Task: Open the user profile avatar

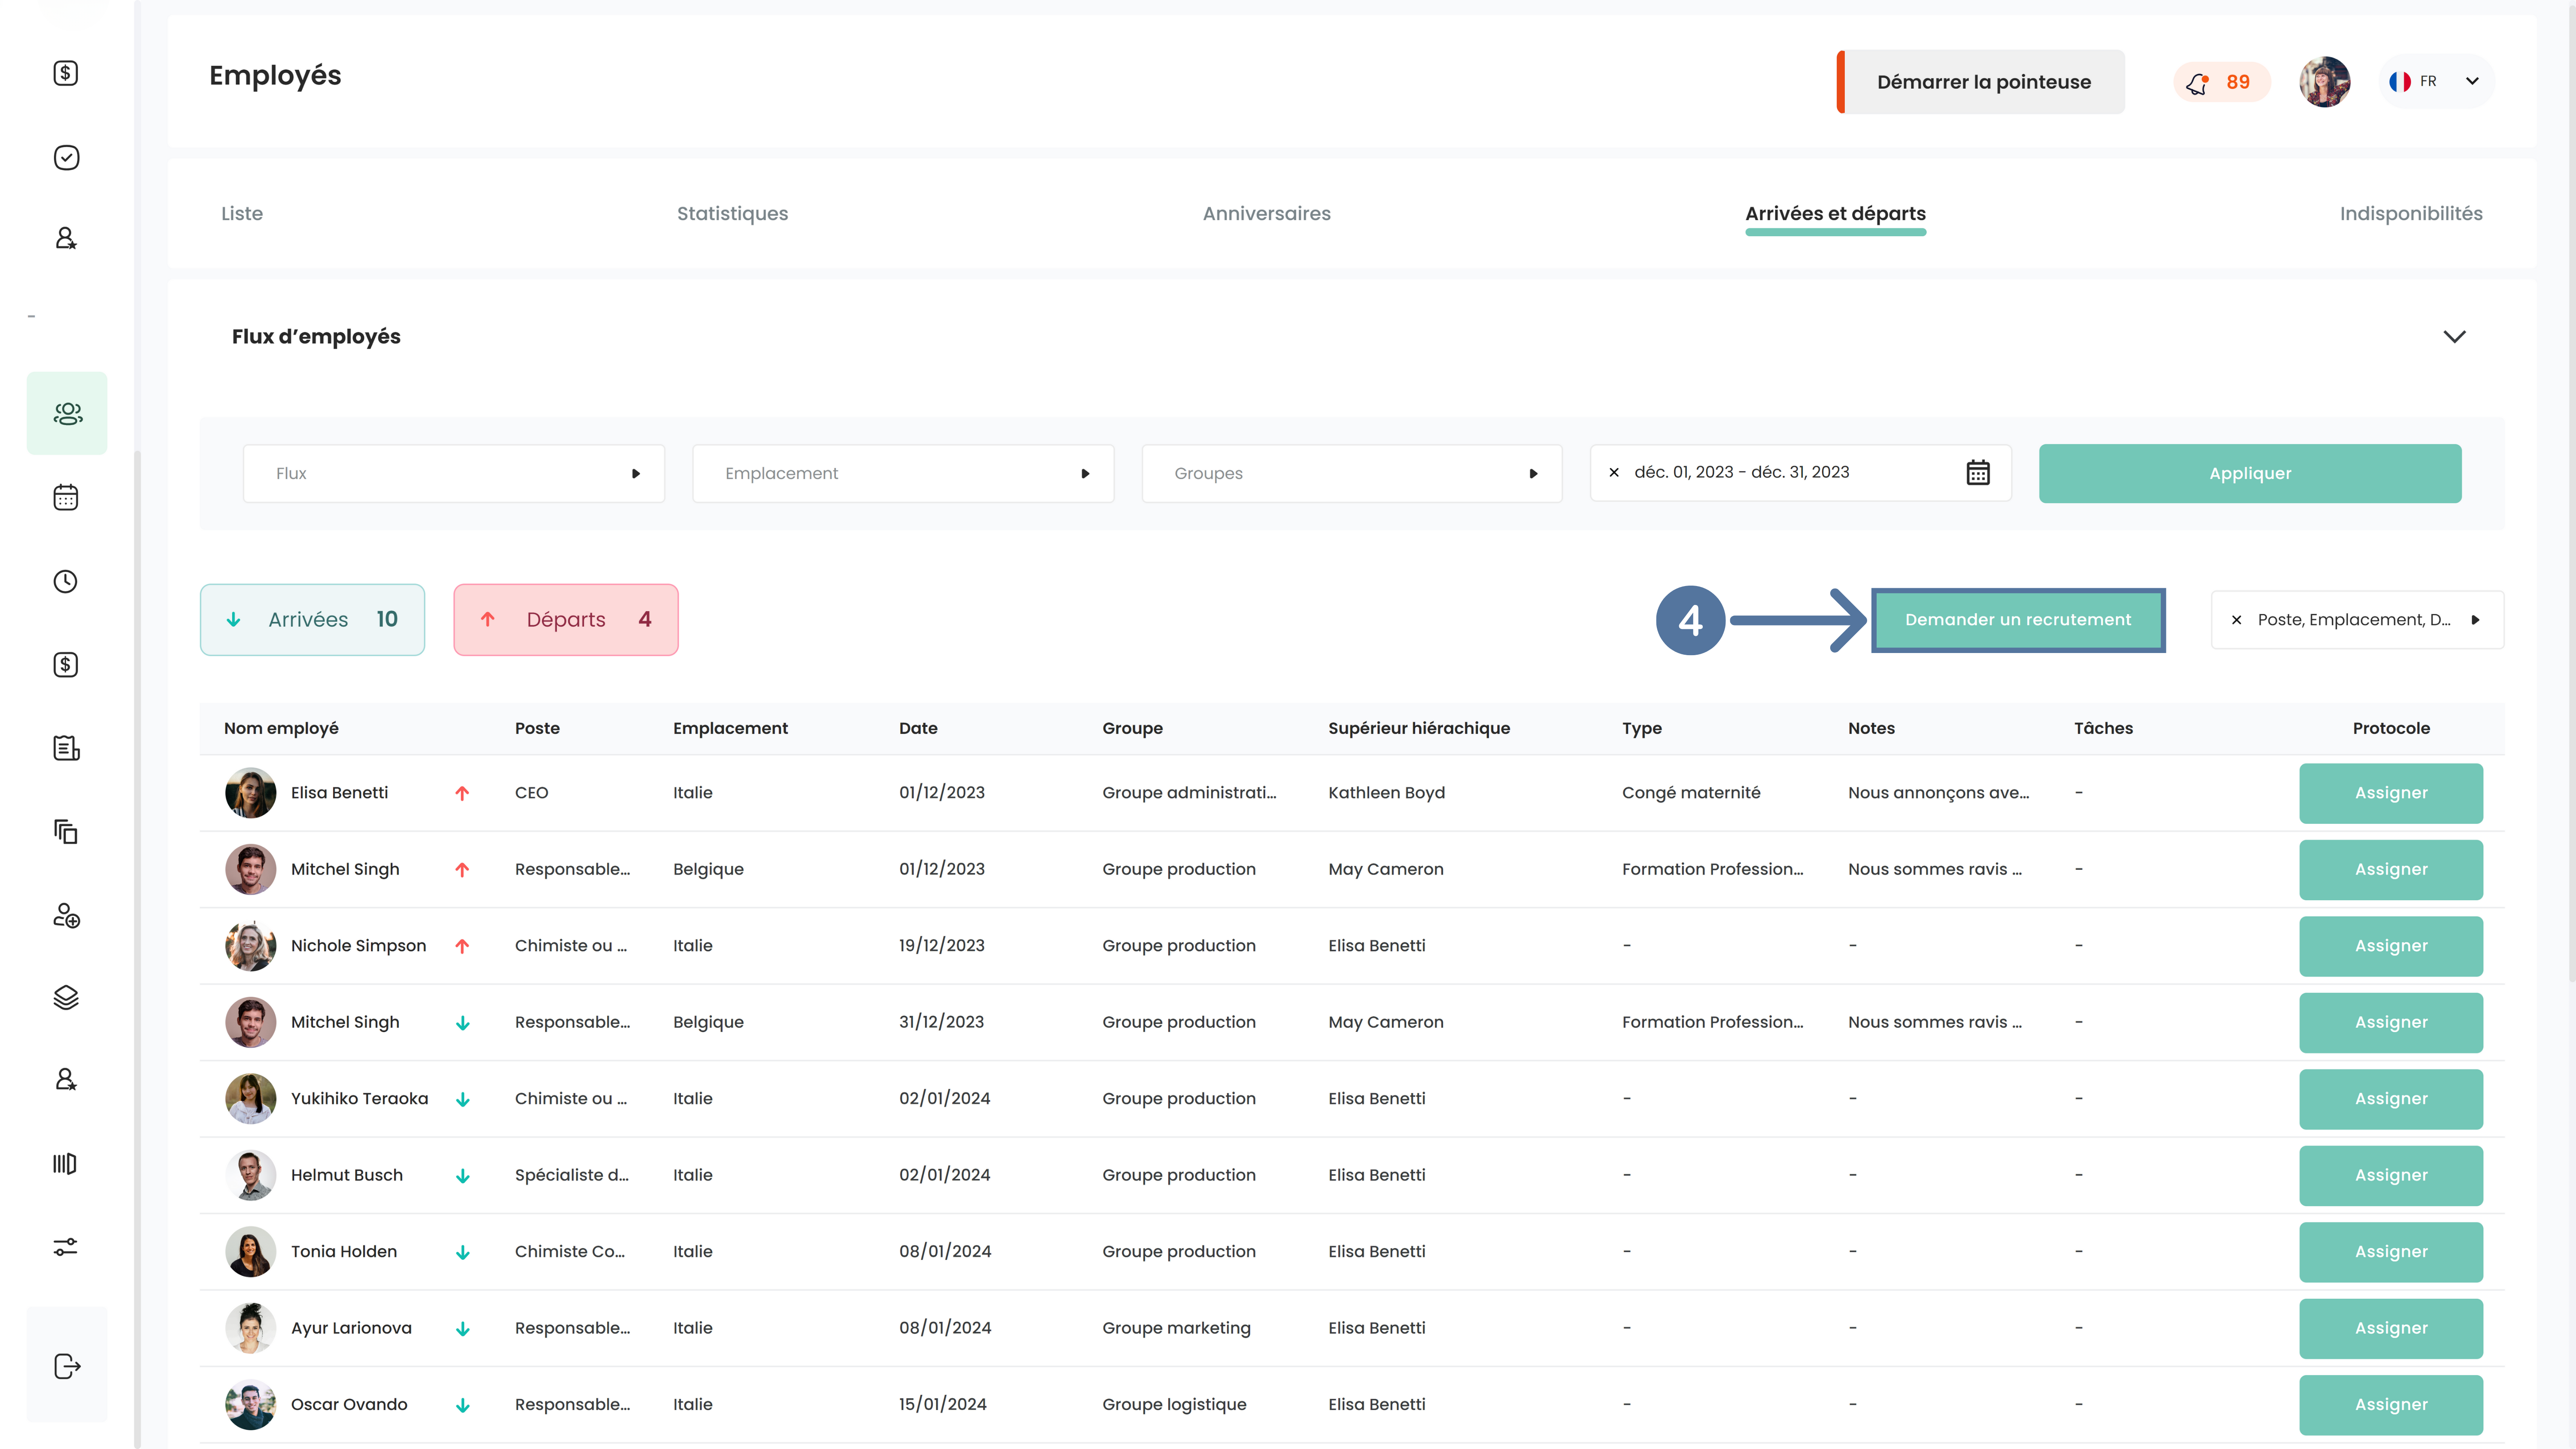Action: pyautogui.click(x=2324, y=82)
